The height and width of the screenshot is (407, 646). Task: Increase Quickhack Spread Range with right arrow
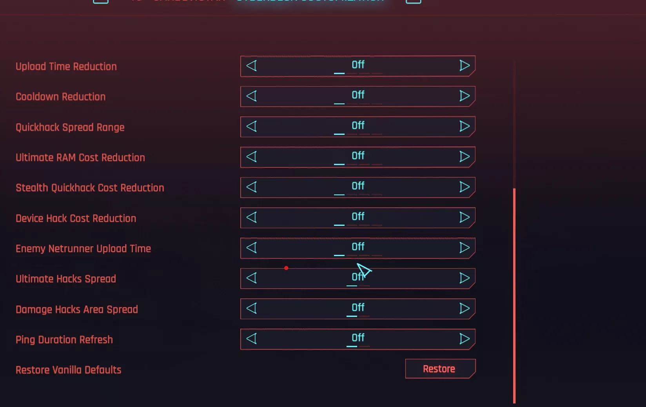tap(465, 126)
